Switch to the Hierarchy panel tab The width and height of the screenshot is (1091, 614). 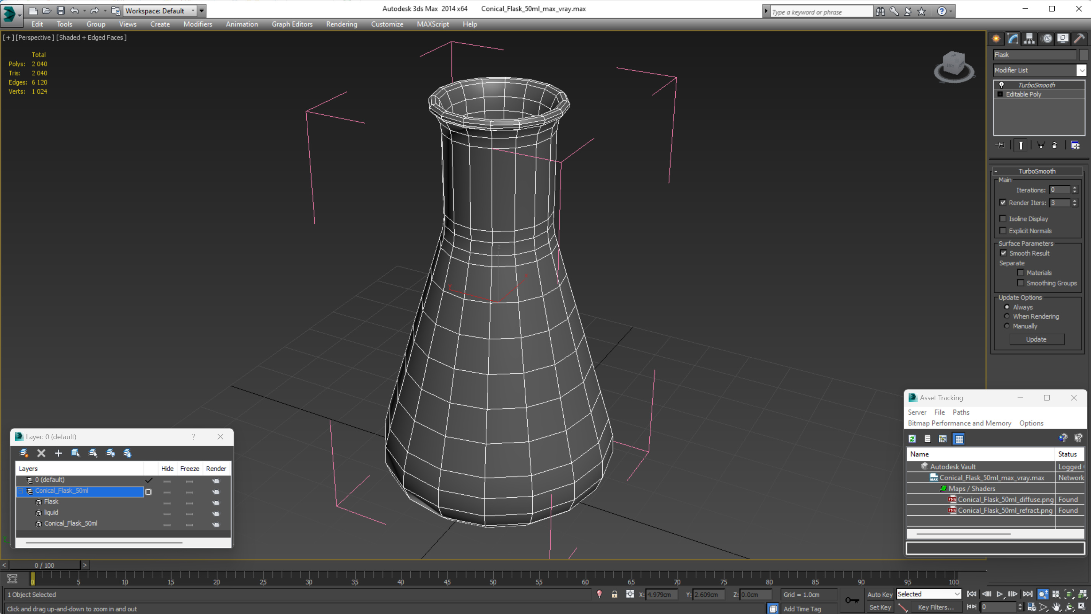(x=1029, y=39)
